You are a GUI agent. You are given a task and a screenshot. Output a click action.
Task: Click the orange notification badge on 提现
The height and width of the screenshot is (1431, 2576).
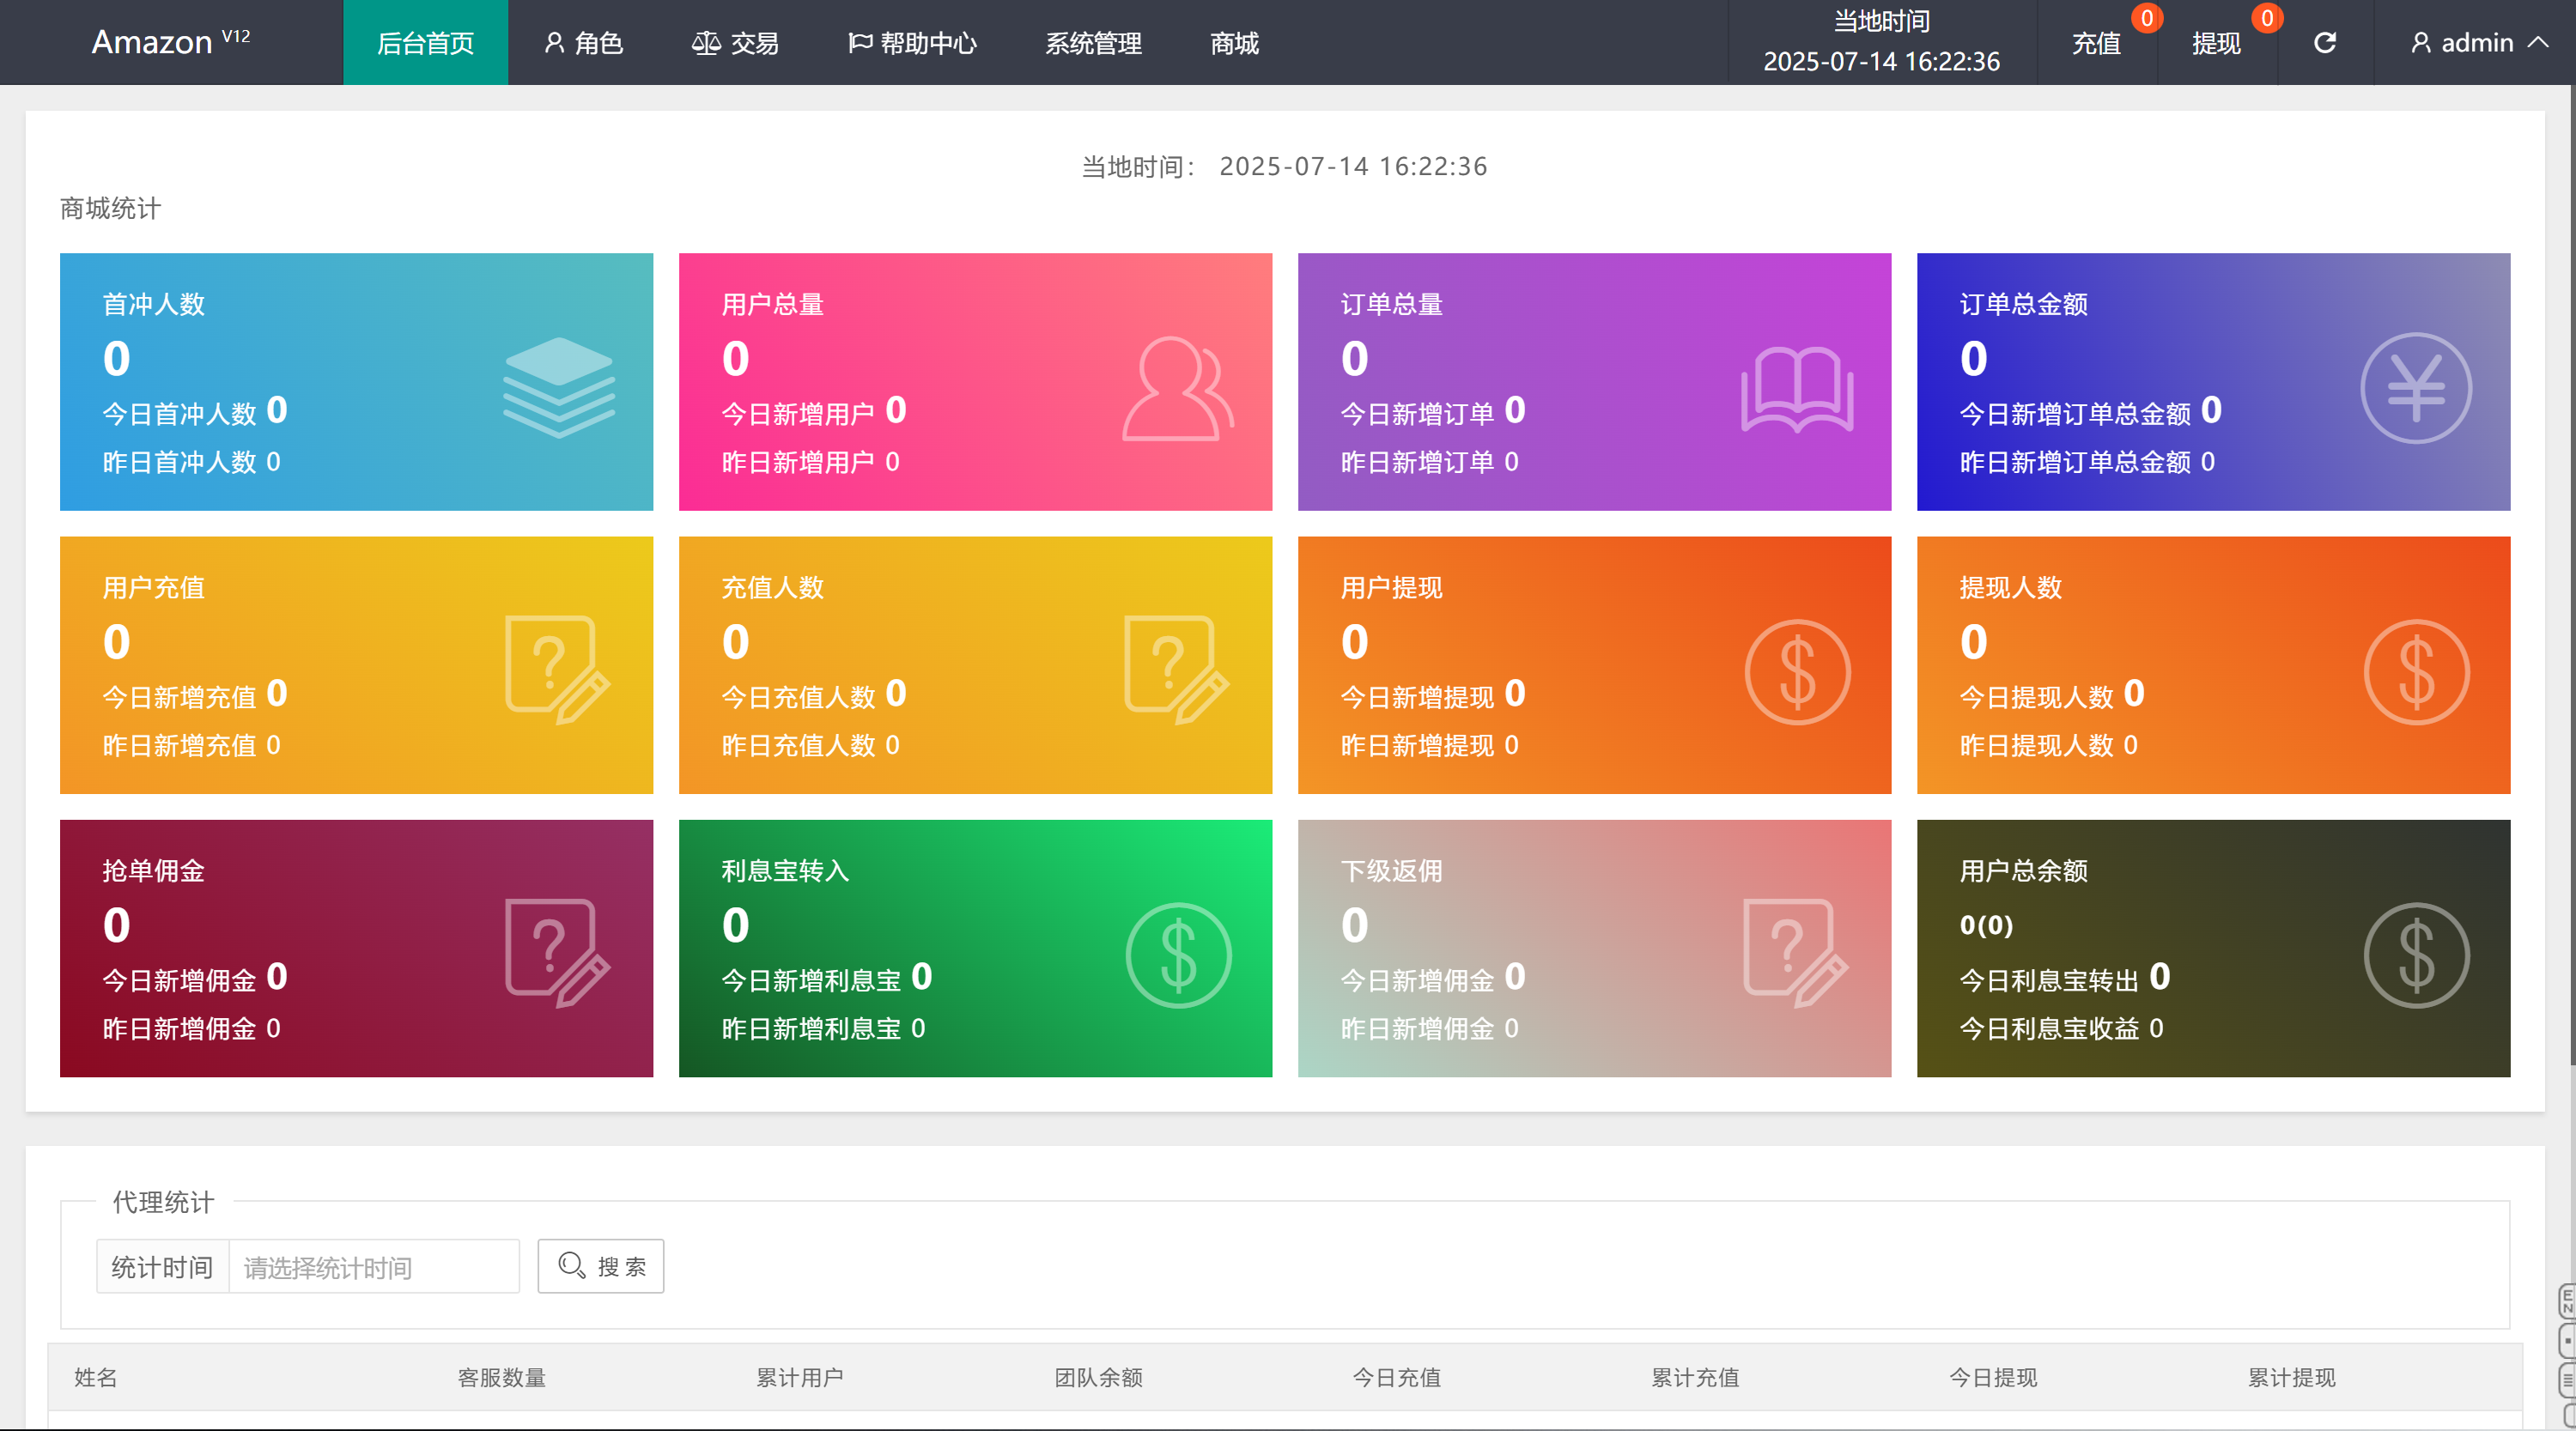pos(2267,18)
